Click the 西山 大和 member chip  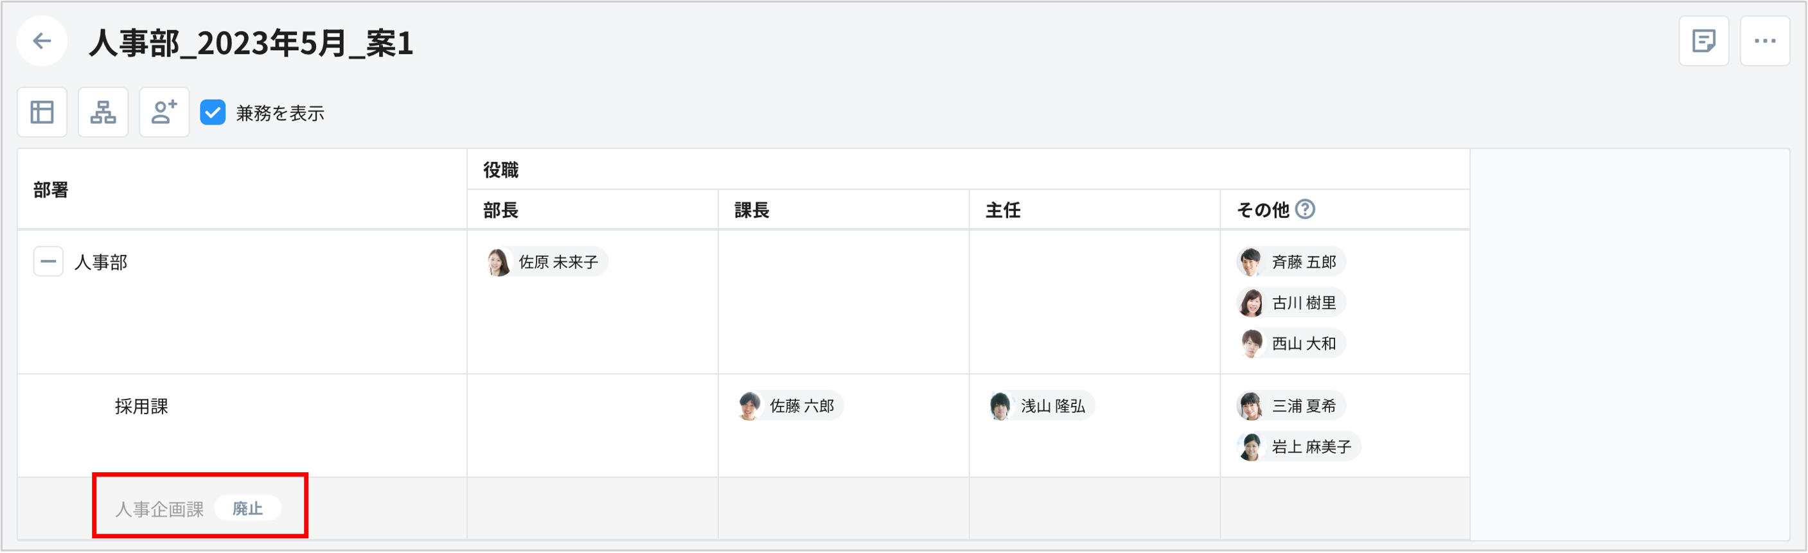pos(1290,343)
